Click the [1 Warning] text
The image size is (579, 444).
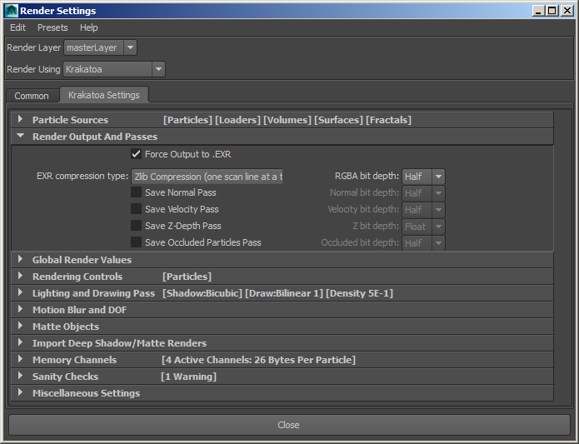(188, 377)
